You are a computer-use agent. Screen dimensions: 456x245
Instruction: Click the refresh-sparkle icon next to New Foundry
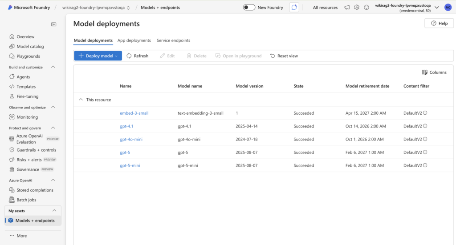point(294,7)
